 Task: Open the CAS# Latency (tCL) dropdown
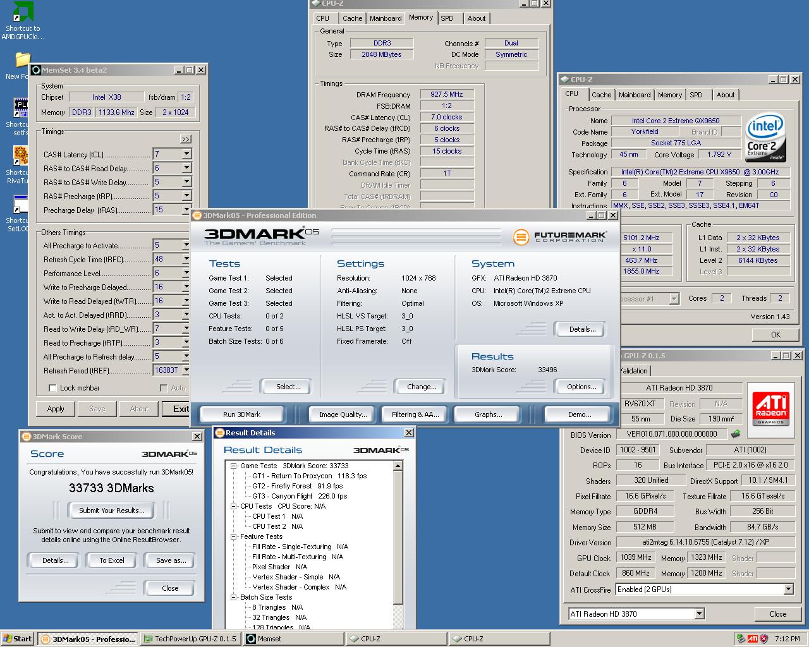[x=186, y=154]
